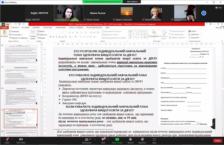Open the Participants panel

click(87, 139)
